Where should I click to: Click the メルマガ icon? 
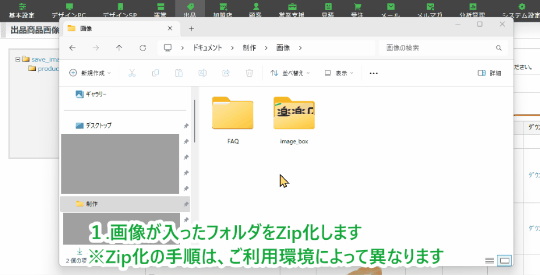pos(430,7)
